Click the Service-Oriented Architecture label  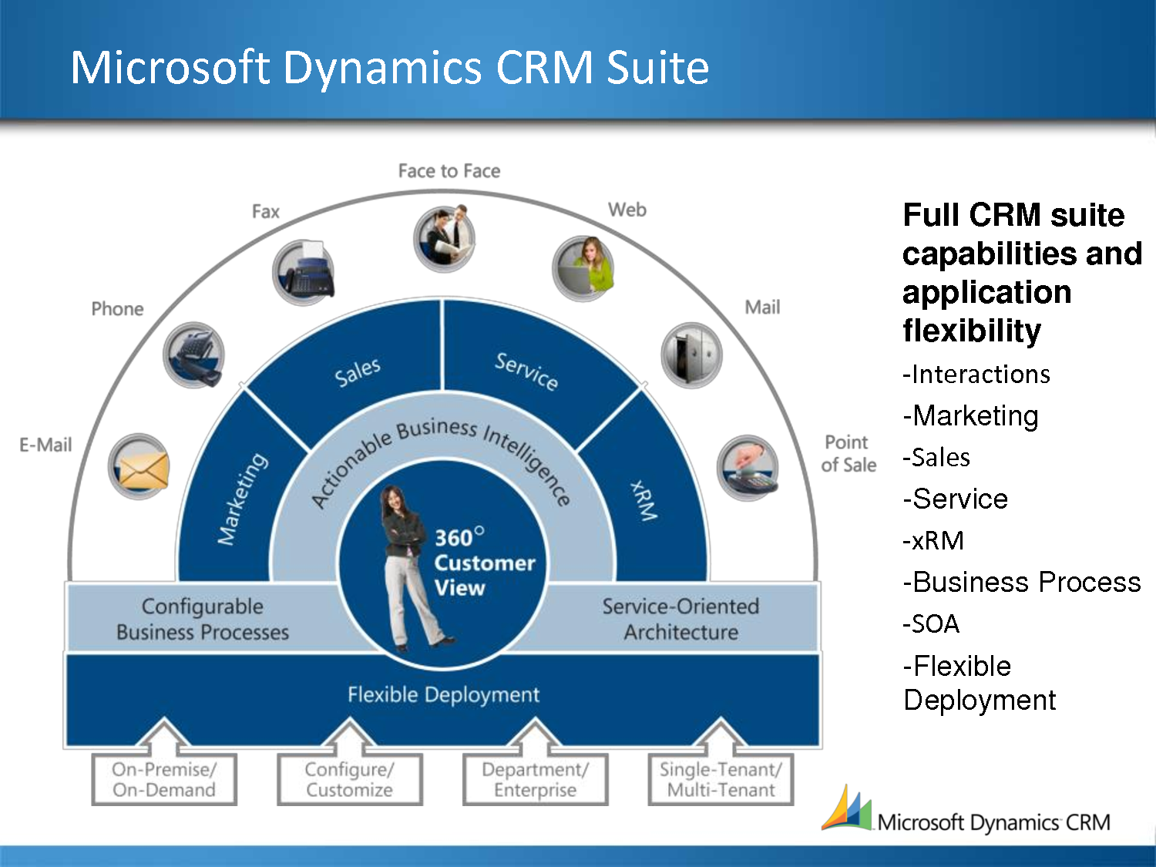coord(681,619)
